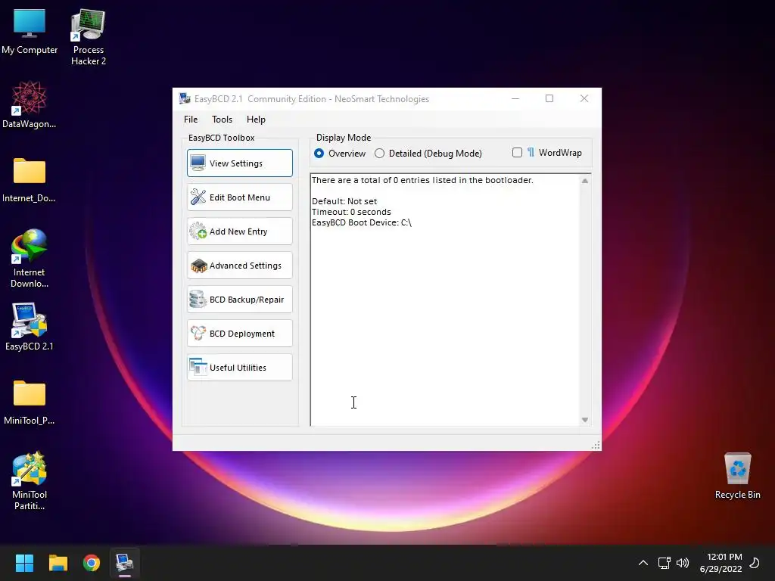Select the MiniTool Partition desktop shortcut
The width and height of the screenshot is (775, 581).
click(x=30, y=480)
